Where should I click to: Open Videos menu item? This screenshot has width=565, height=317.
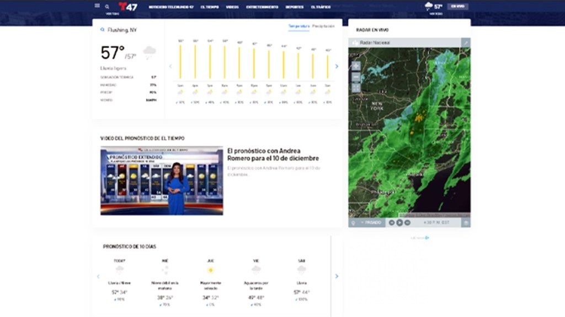point(232,7)
